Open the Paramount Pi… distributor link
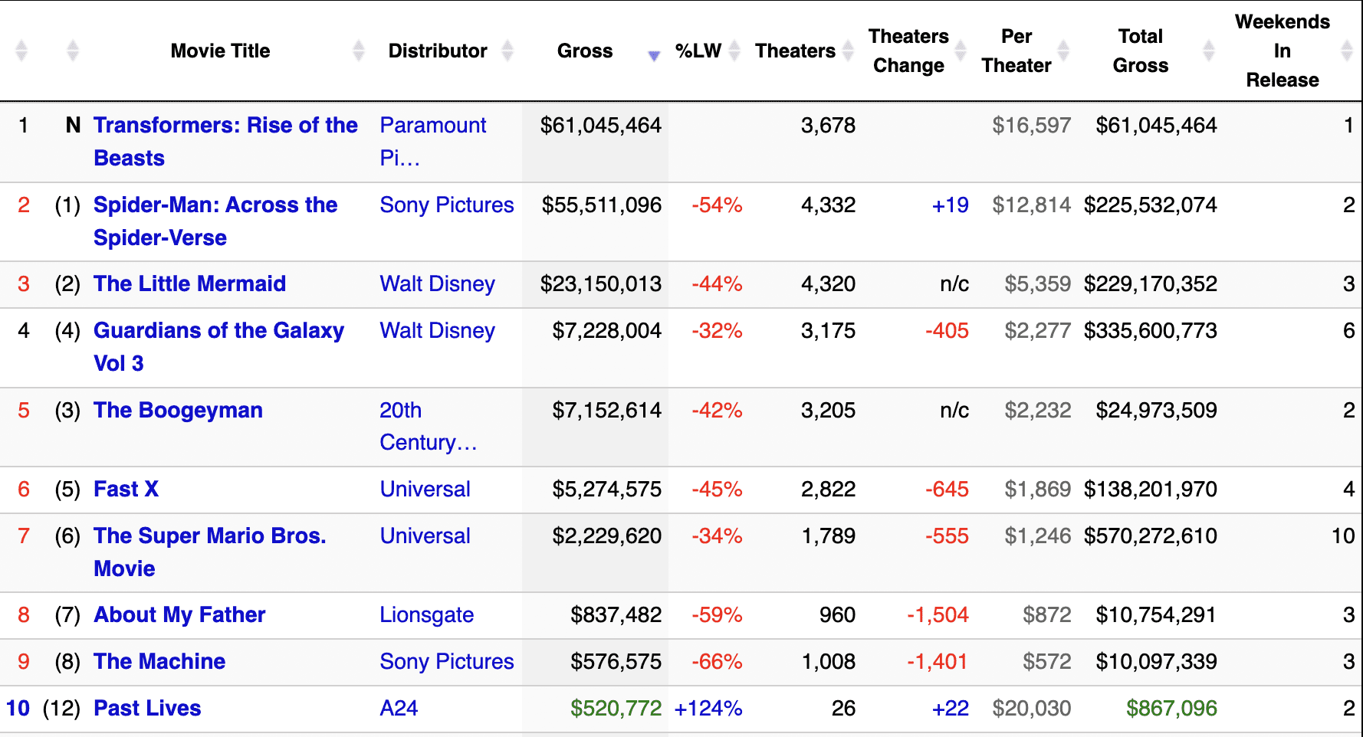The height and width of the screenshot is (737, 1363). pyautogui.click(x=433, y=142)
